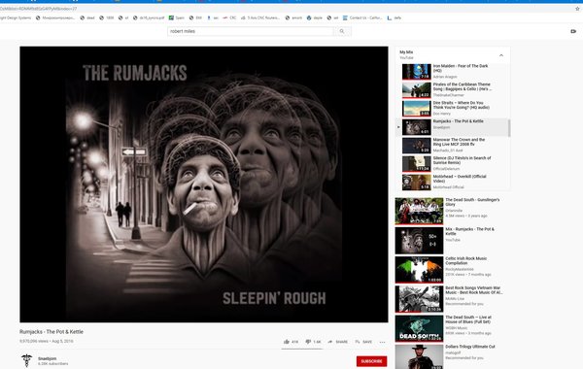Click the My Mix playlist scrollbar
The height and width of the screenshot is (369, 583).
pos(509,128)
